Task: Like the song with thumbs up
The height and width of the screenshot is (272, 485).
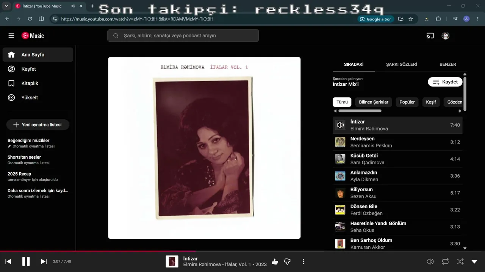Action: pos(275,261)
